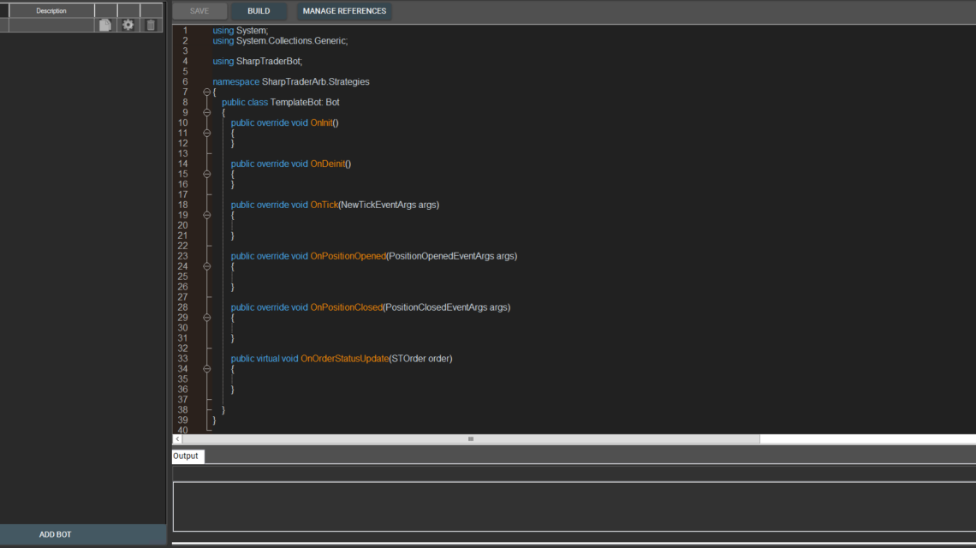Click the SAVE button
976x548 pixels.
tap(199, 11)
